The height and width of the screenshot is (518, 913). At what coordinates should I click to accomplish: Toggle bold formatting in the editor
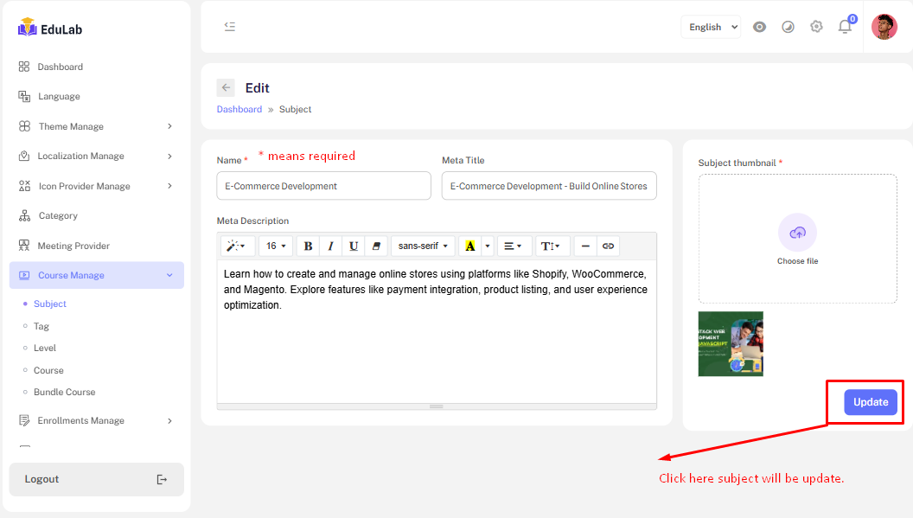click(308, 246)
